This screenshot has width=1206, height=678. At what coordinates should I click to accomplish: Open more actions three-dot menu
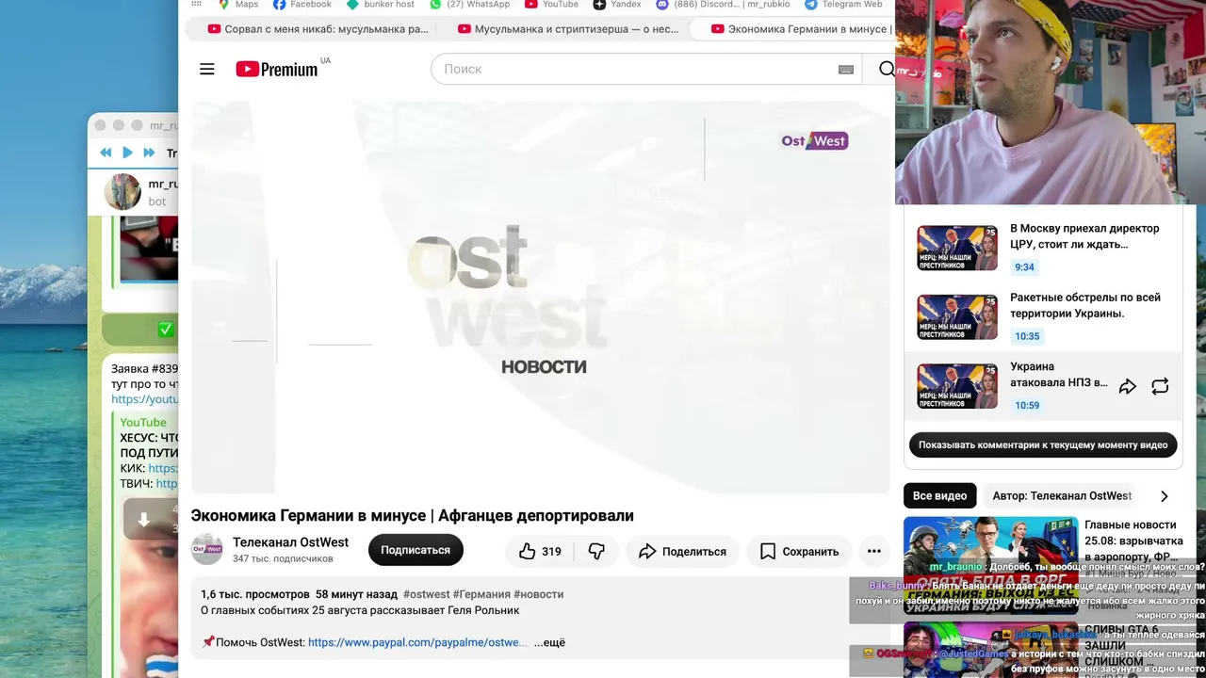[x=873, y=551]
